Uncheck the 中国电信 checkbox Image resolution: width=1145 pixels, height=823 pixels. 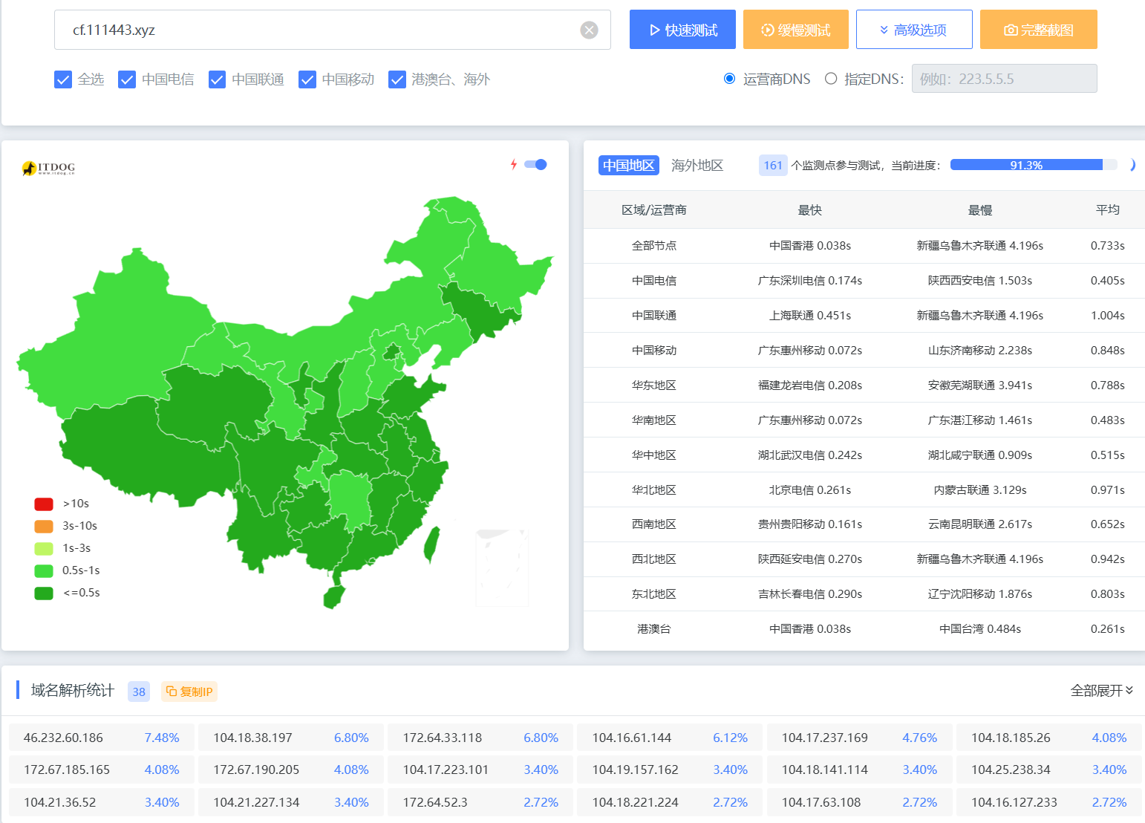tap(127, 79)
